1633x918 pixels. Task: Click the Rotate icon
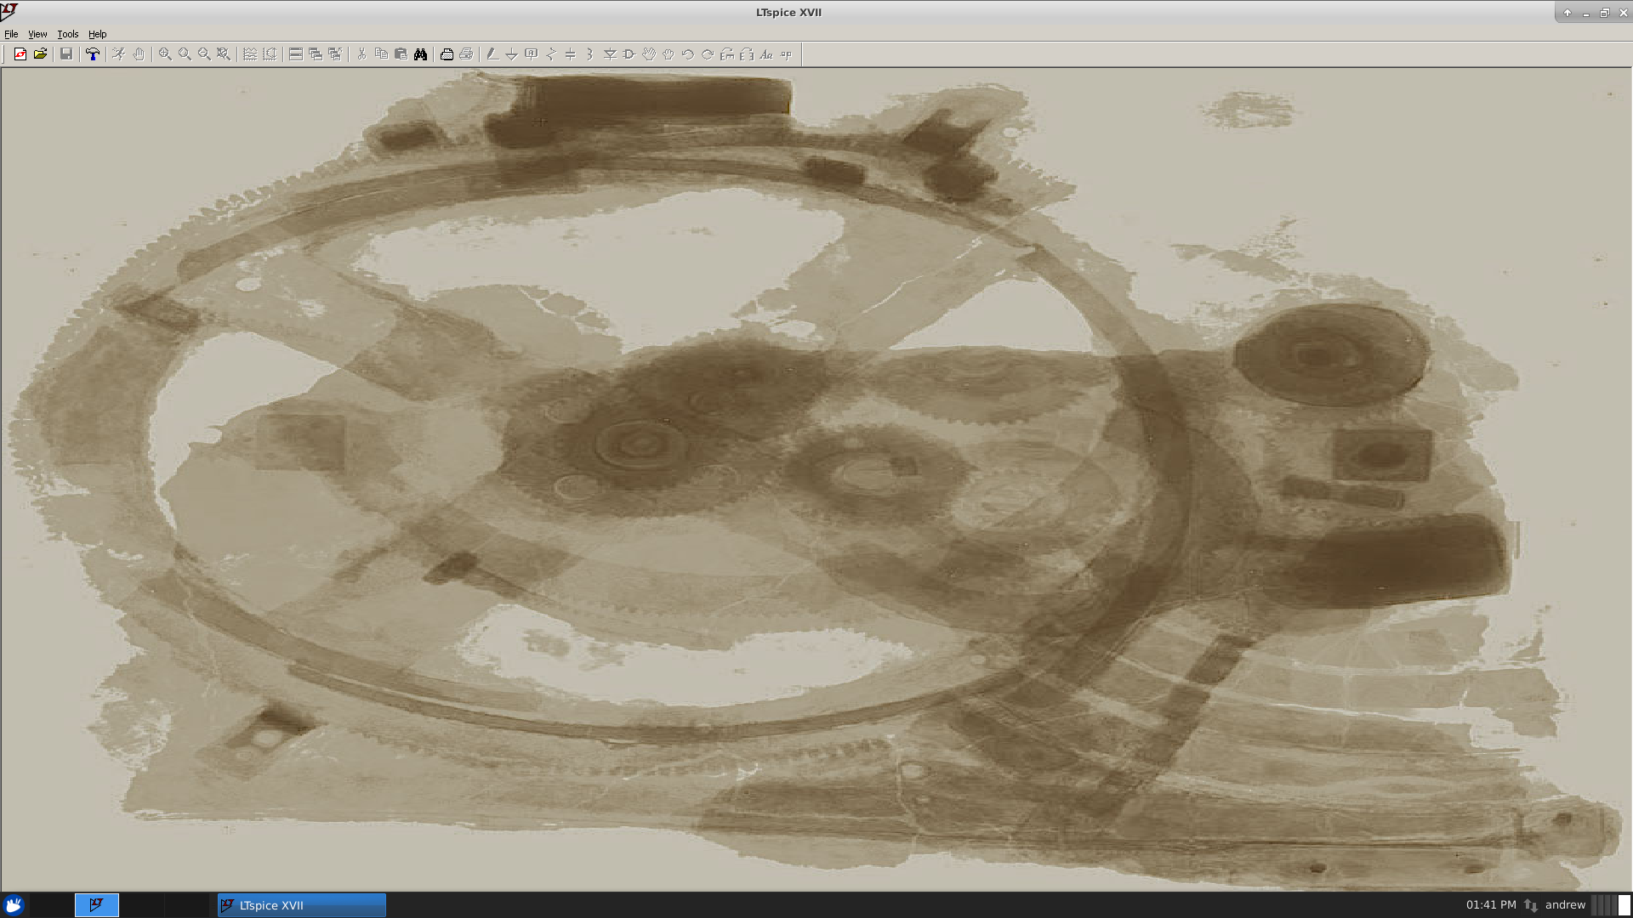click(727, 54)
